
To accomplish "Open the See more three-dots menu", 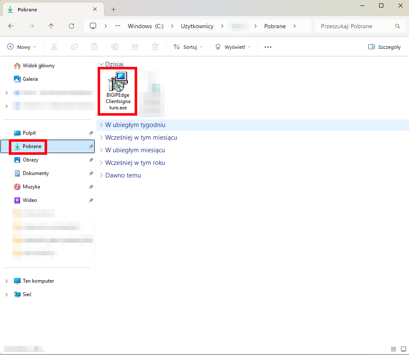I will (268, 47).
